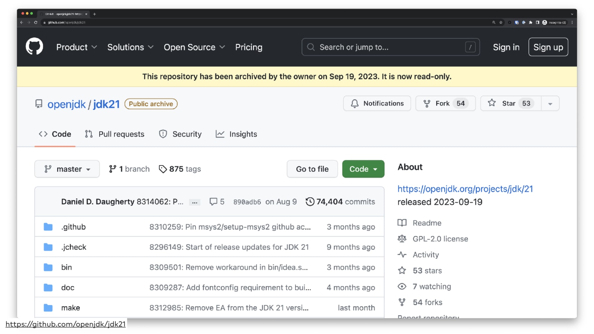Expand the Product menu
The image size is (594, 334).
(x=76, y=47)
